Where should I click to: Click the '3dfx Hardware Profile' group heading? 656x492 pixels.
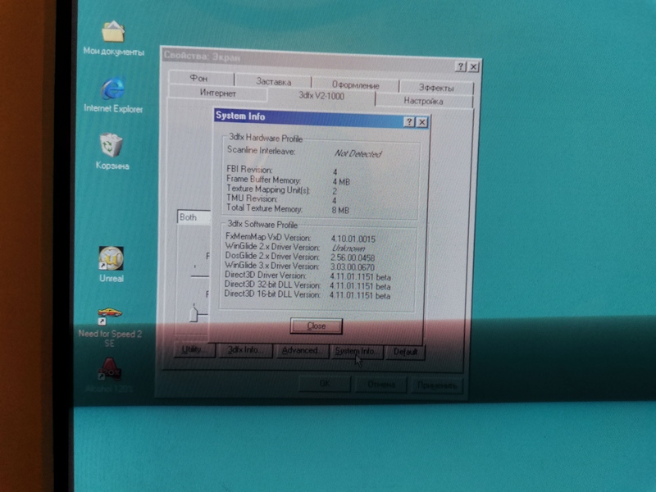click(x=266, y=138)
